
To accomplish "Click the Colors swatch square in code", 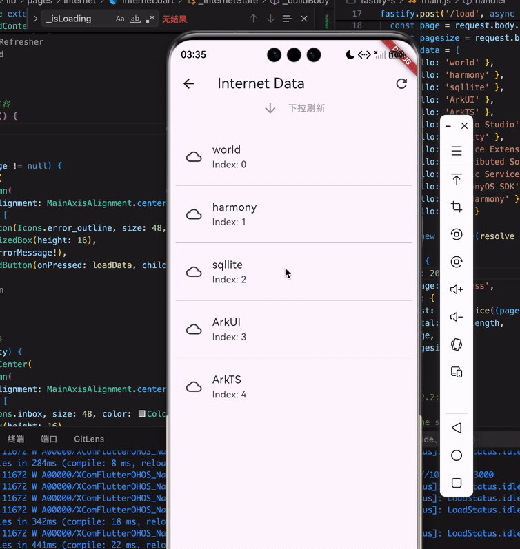I will (x=141, y=413).
